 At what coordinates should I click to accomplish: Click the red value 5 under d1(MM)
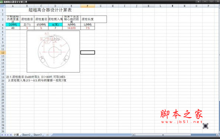41,28
